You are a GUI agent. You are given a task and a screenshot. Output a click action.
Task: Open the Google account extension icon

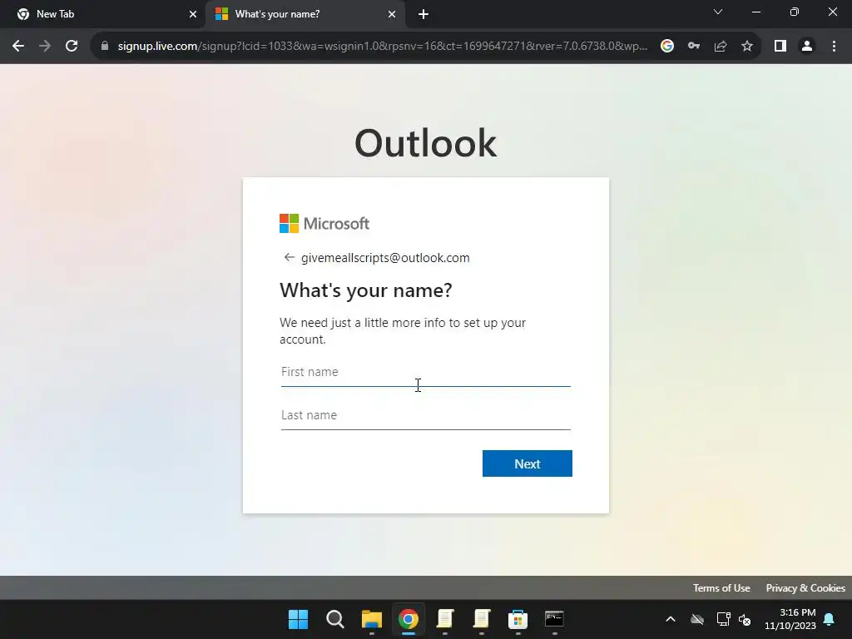pyautogui.click(x=667, y=47)
